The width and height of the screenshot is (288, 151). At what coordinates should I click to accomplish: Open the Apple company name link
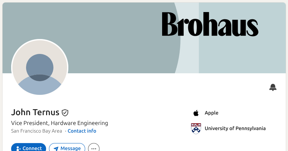[211, 113]
